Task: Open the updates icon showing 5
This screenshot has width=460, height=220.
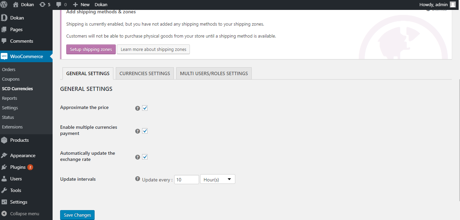Action: coord(42,5)
